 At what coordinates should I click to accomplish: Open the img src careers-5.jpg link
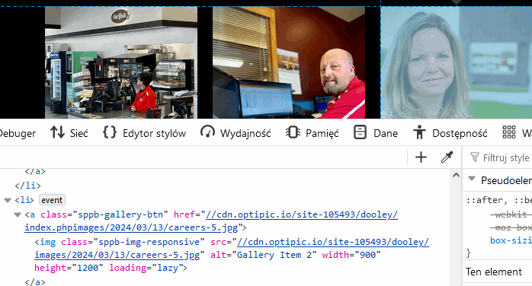232,248
